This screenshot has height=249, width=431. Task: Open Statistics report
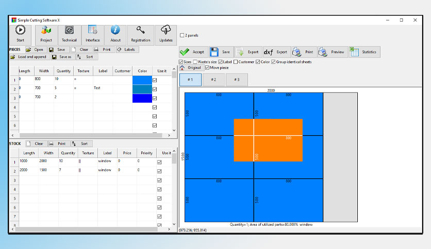[364, 52]
